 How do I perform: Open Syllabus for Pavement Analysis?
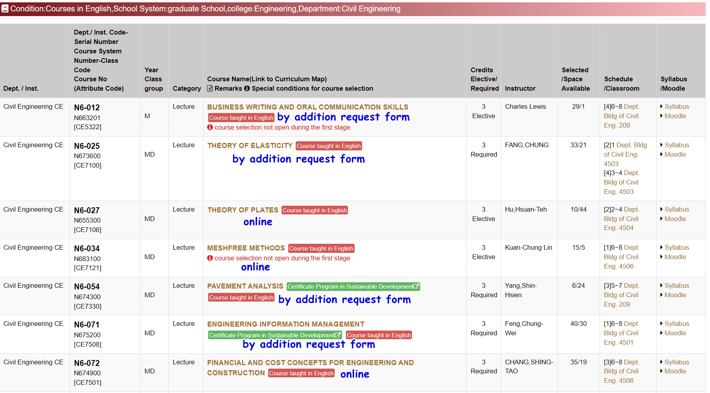tap(677, 285)
